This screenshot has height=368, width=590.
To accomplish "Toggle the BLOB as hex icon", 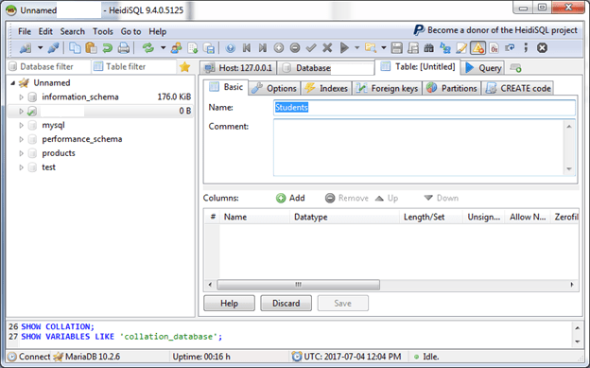I will 495,48.
